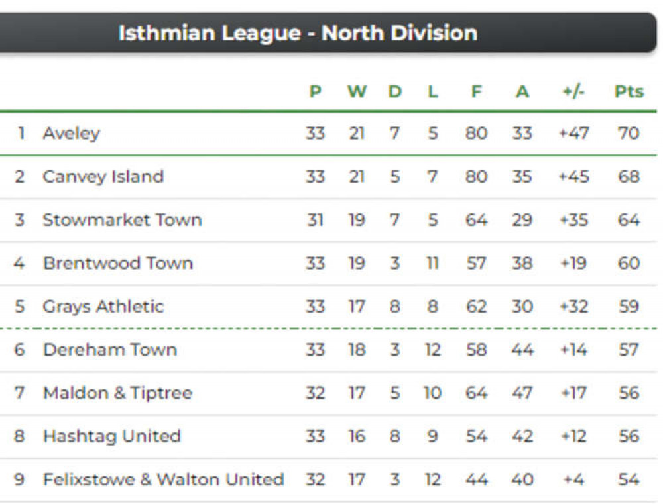Click the P column header

(x=316, y=91)
